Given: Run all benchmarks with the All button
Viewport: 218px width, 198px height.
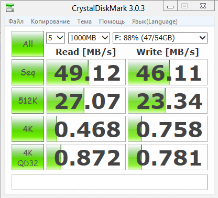Looking at the screenshot, I should click(28, 44).
